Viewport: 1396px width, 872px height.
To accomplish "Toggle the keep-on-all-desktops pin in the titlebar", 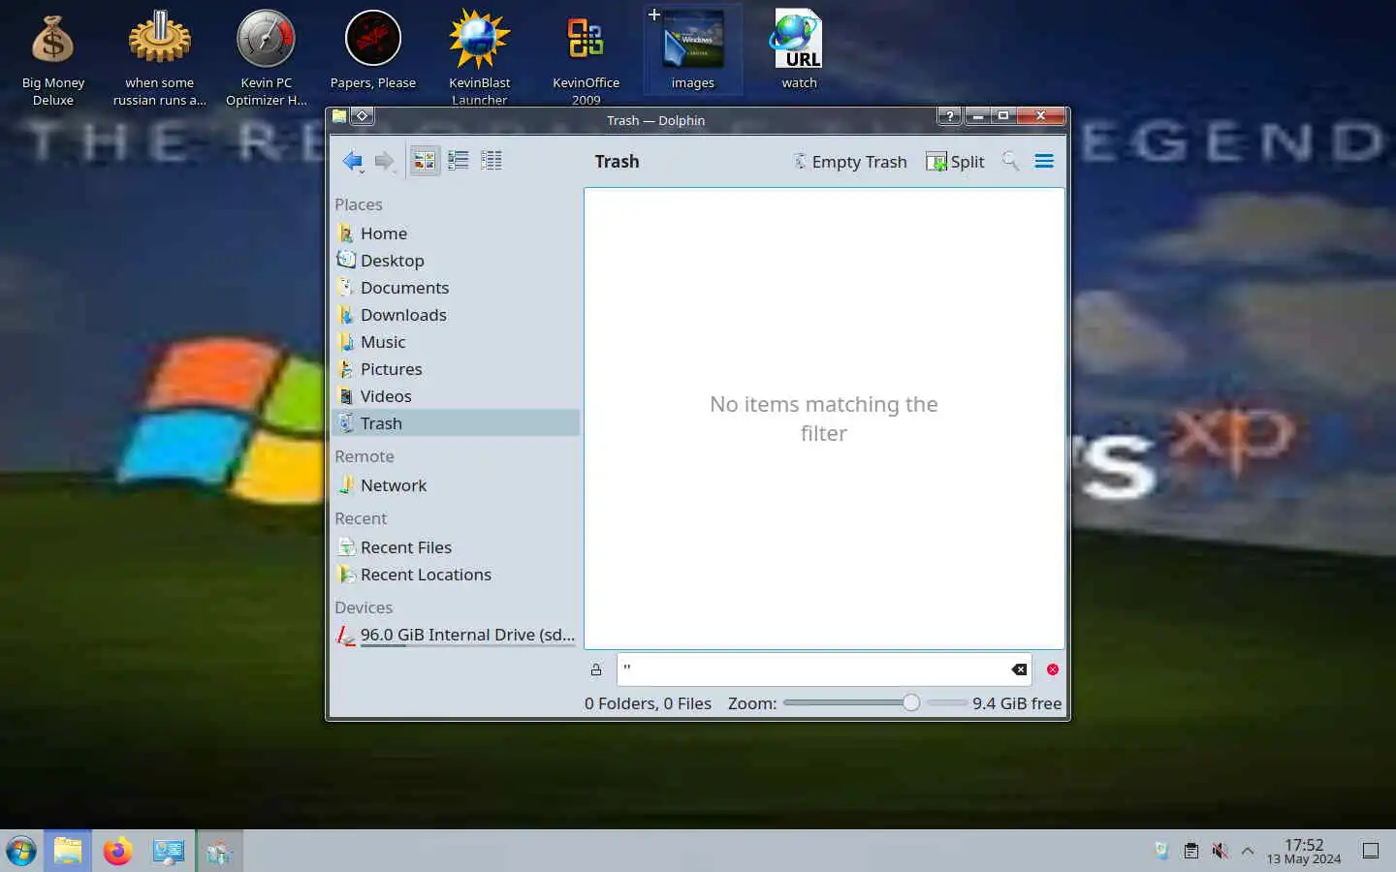I will (362, 116).
